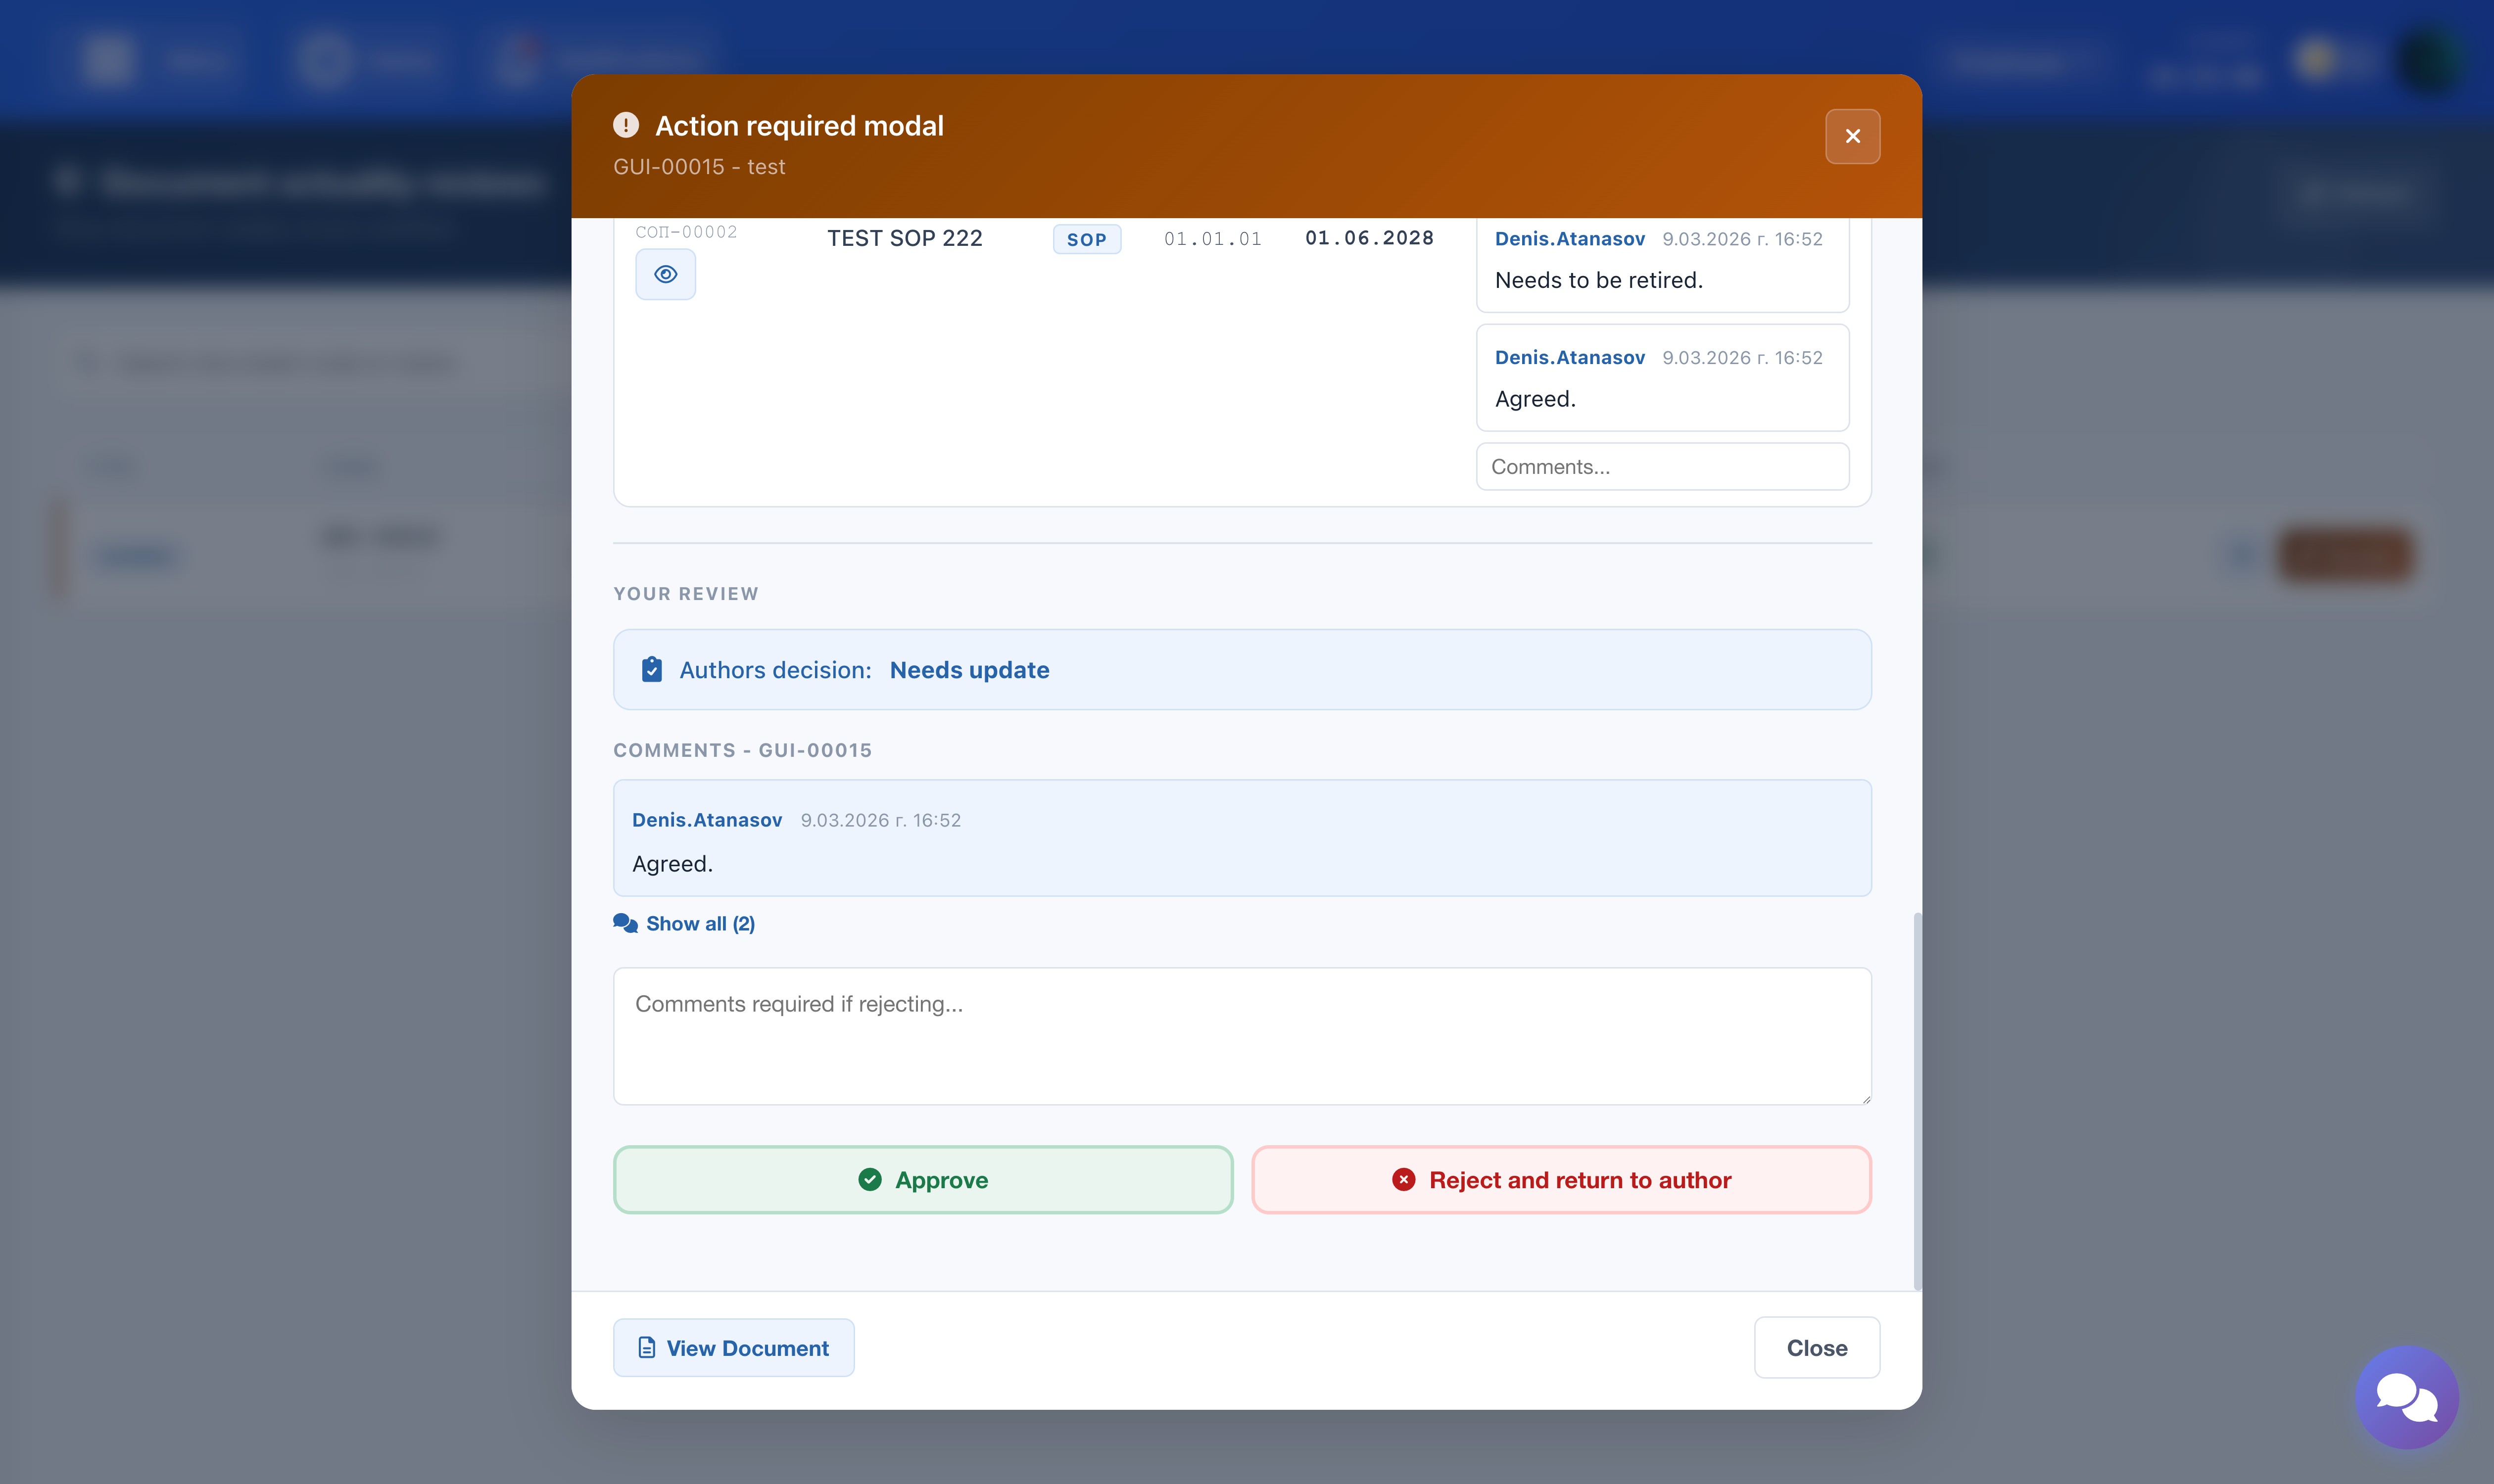The width and height of the screenshot is (2494, 1484).
Task: Approve the review with the green button
Action: 922,1180
